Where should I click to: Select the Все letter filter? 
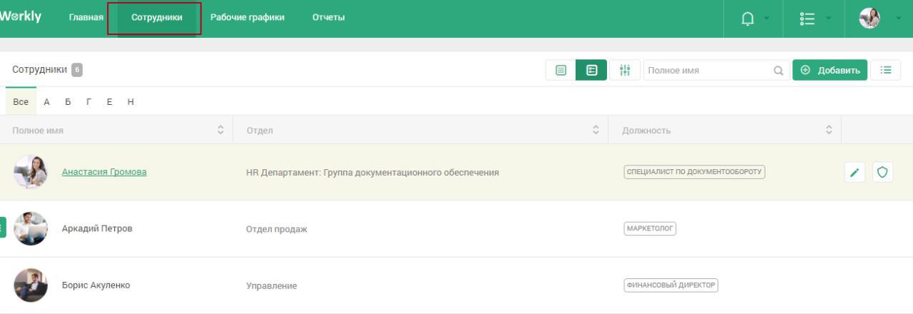pos(21,102)
